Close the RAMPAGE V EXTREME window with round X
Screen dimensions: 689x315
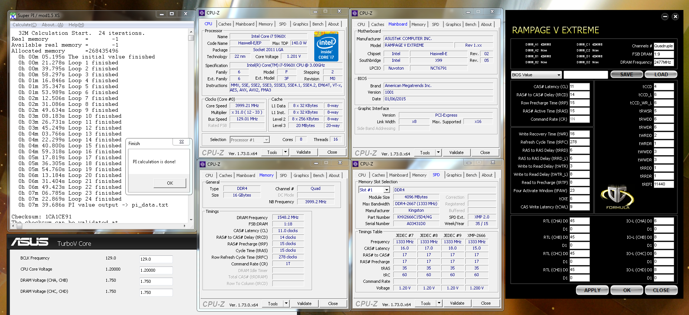tap(675, 16)
